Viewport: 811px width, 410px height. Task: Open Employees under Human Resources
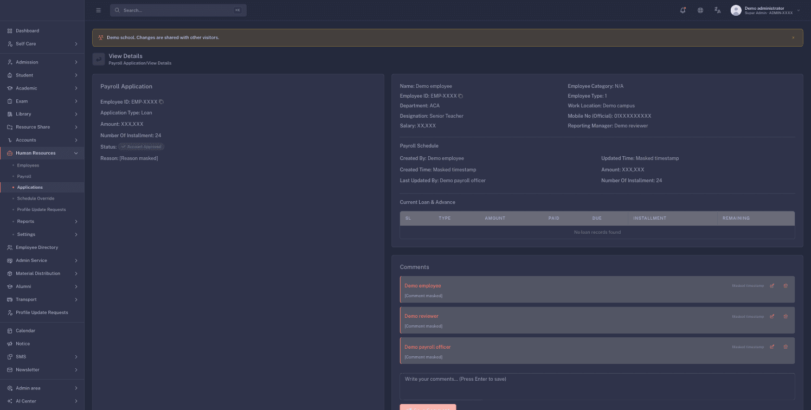pos(42,165)
